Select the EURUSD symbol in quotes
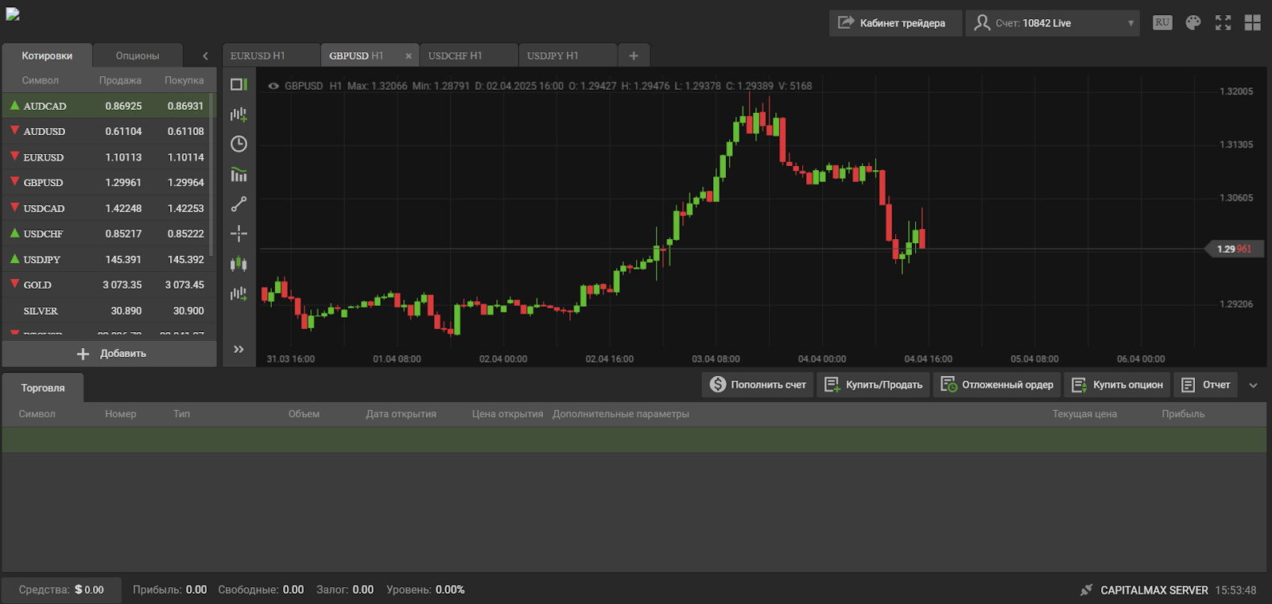The height and width of the screenshot is (604, 1272). [44, 157]
